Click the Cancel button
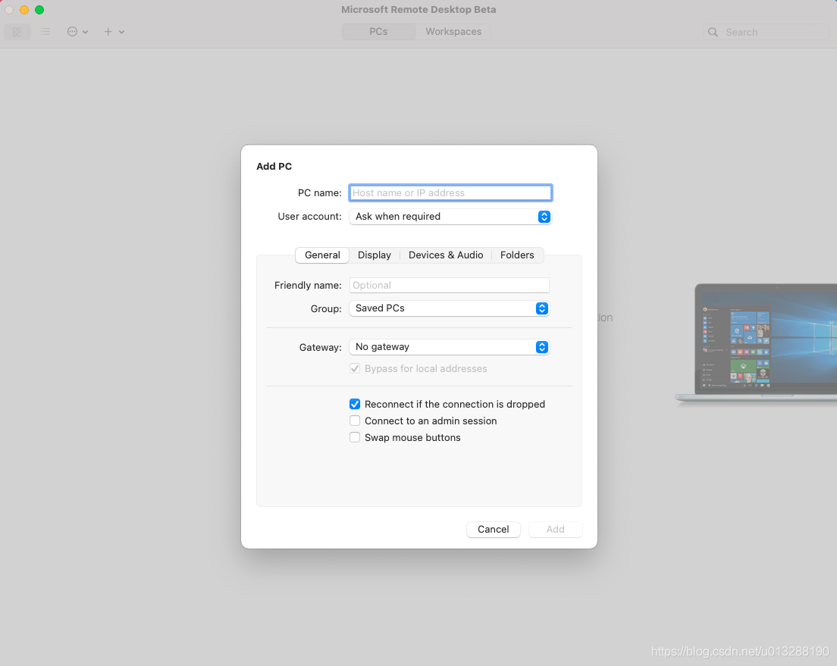Image resolution: width=837 pixels, height=666 pixels. (x=494, y=530)
